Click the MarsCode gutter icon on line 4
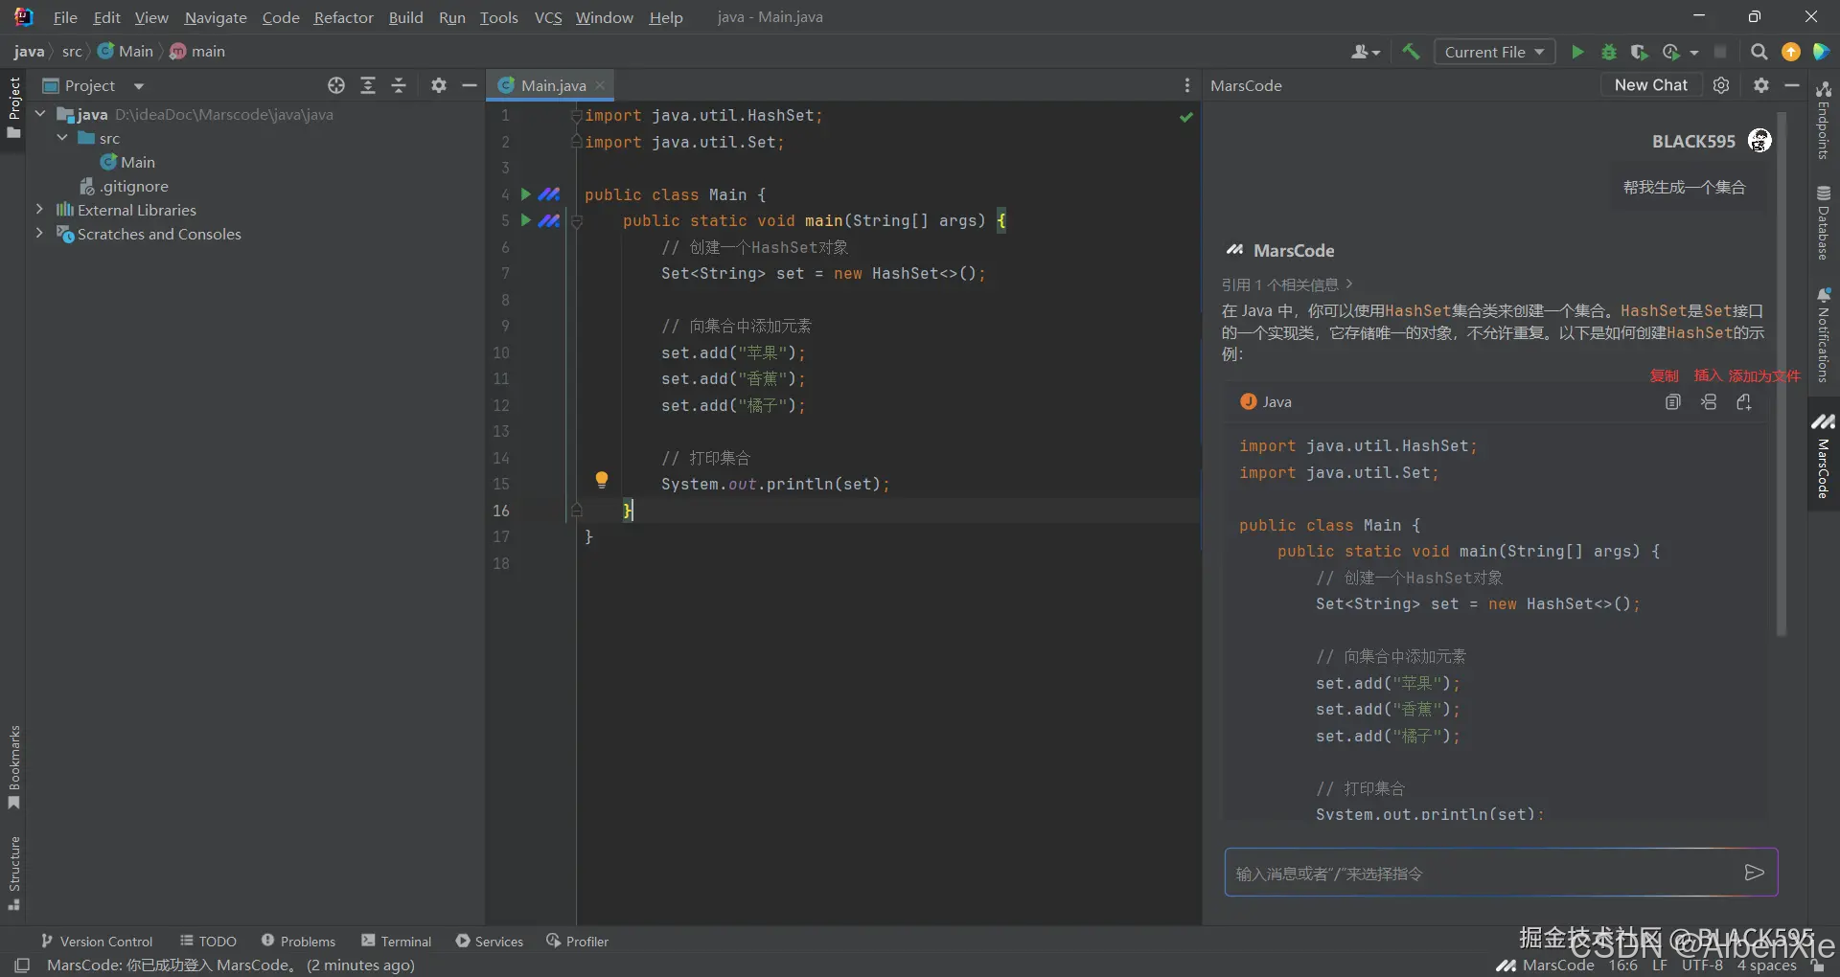 pyautogui.click(x=549, y=194)
